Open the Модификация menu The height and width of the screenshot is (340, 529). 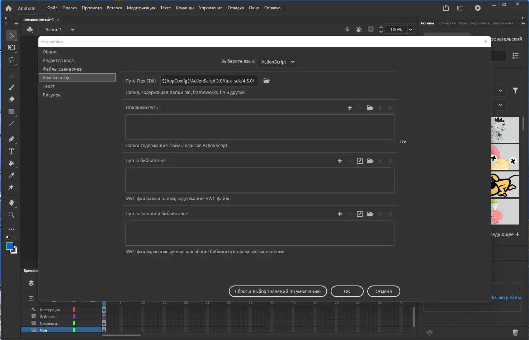[x=141, y=8]
